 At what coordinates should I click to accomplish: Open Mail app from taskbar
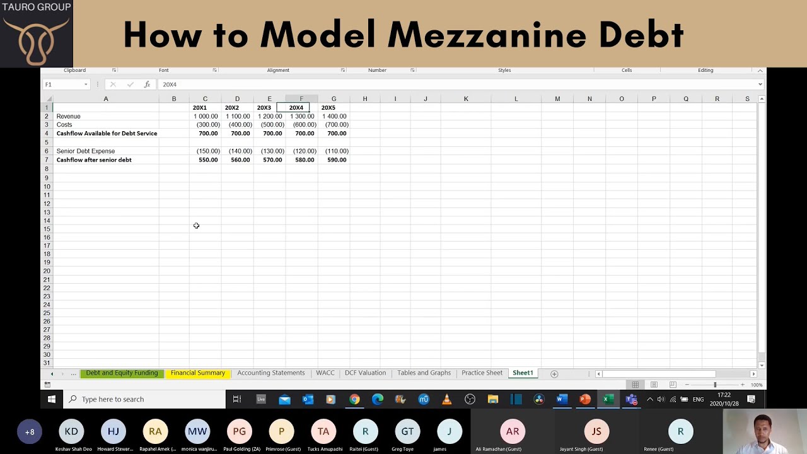click(x=284, y=399)
